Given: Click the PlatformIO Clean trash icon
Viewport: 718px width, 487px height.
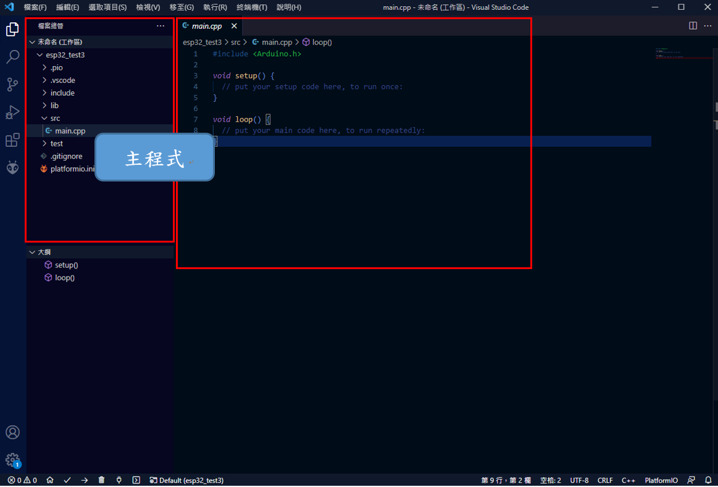Looking at the screenshot, I should (x=102, y=480).
